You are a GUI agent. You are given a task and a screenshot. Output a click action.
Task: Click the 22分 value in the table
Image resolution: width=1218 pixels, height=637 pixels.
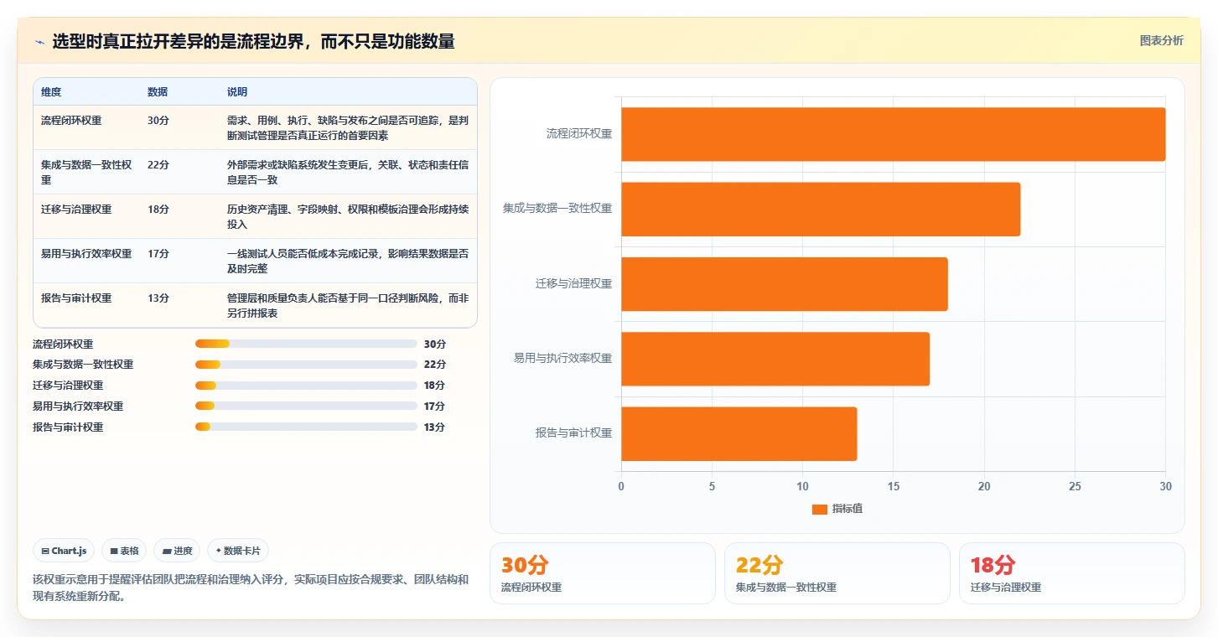(x=158, y=165)
